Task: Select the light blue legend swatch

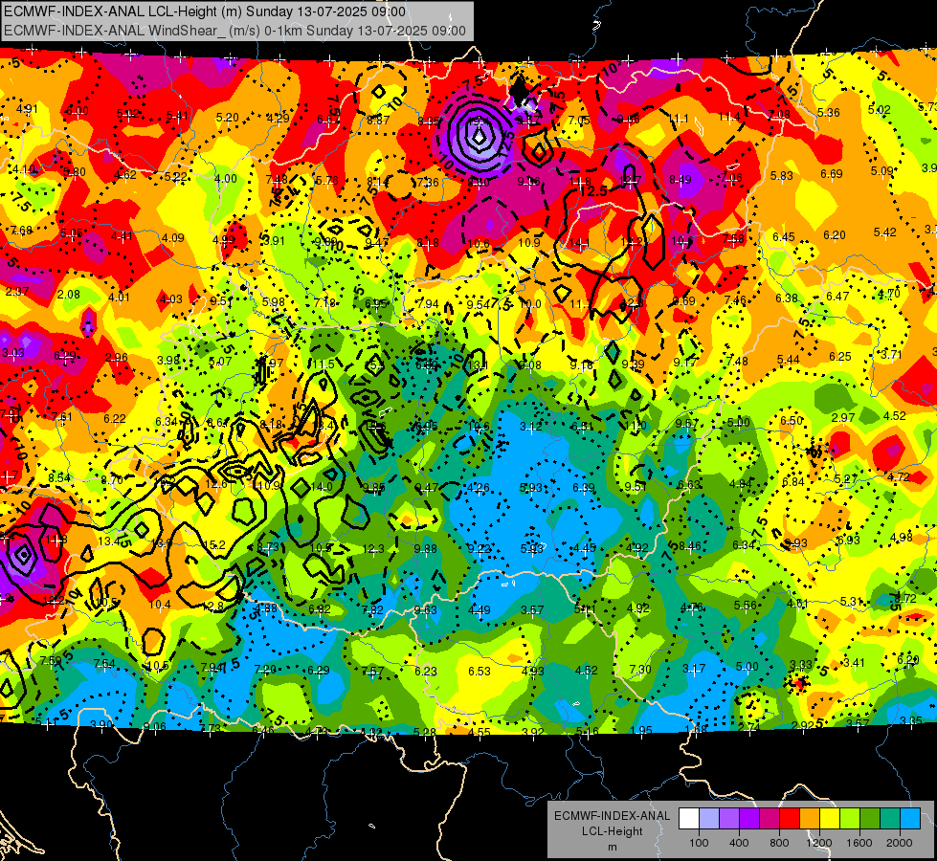Action: tap(911, 819)
